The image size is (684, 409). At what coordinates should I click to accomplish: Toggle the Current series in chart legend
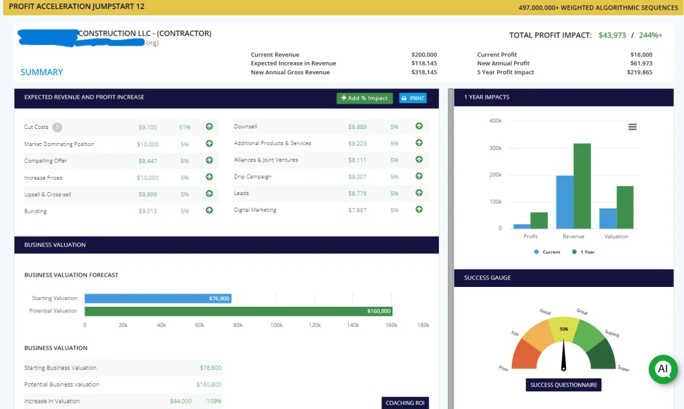coord(547,252)
